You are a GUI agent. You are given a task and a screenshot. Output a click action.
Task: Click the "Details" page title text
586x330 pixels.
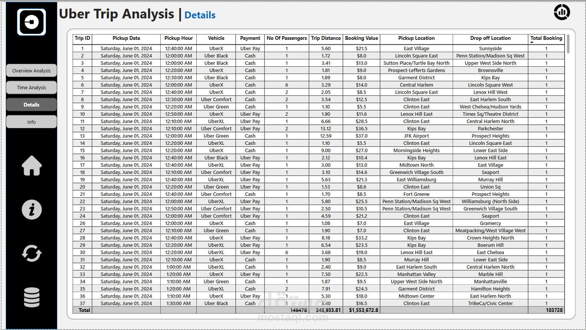click(x=200, y=15)
